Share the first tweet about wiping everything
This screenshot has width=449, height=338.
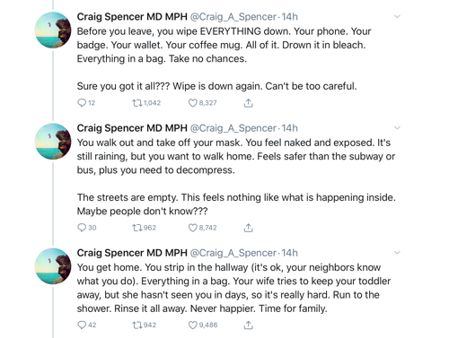(248, 103)
